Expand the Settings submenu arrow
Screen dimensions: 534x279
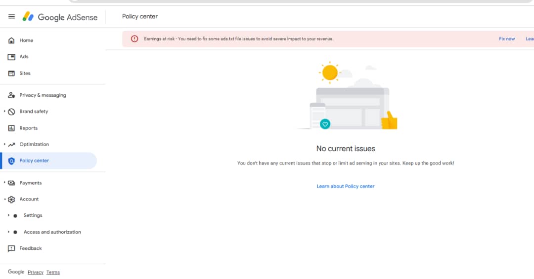click(x=8, y=215)
